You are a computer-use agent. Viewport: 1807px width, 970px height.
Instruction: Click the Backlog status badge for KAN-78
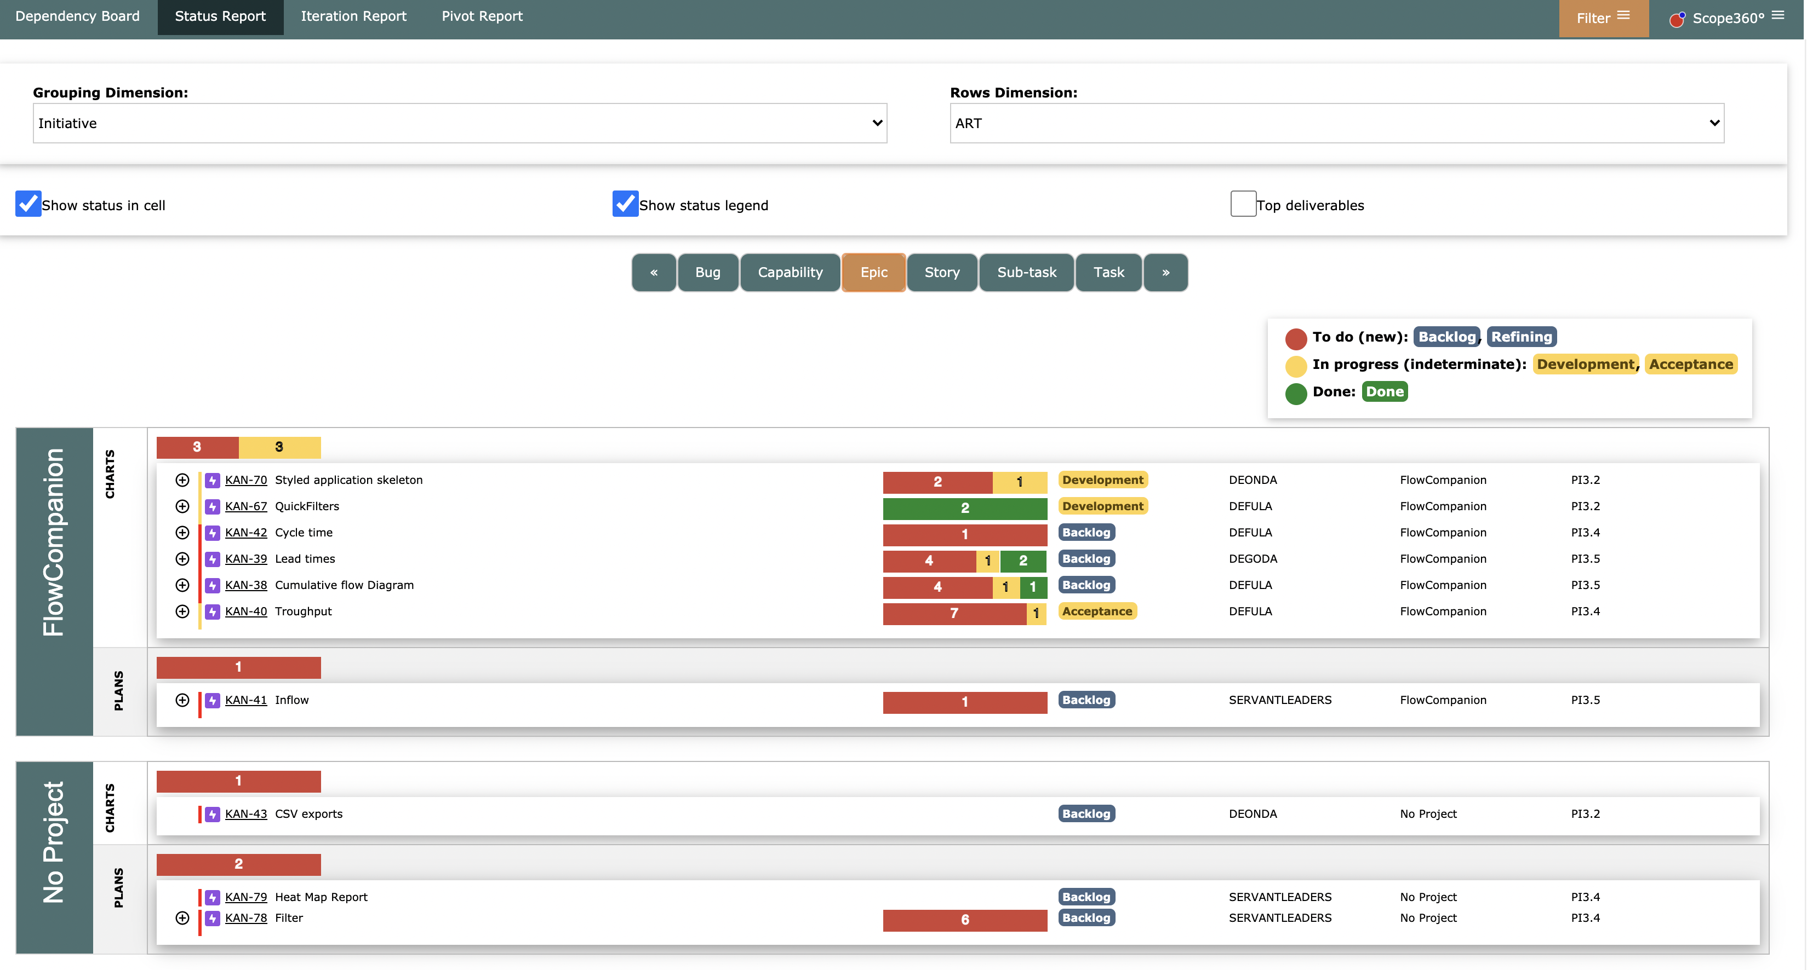1086,918
